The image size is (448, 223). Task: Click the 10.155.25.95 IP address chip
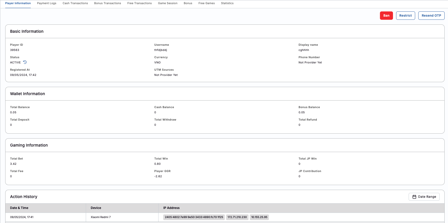pos(259,217)
